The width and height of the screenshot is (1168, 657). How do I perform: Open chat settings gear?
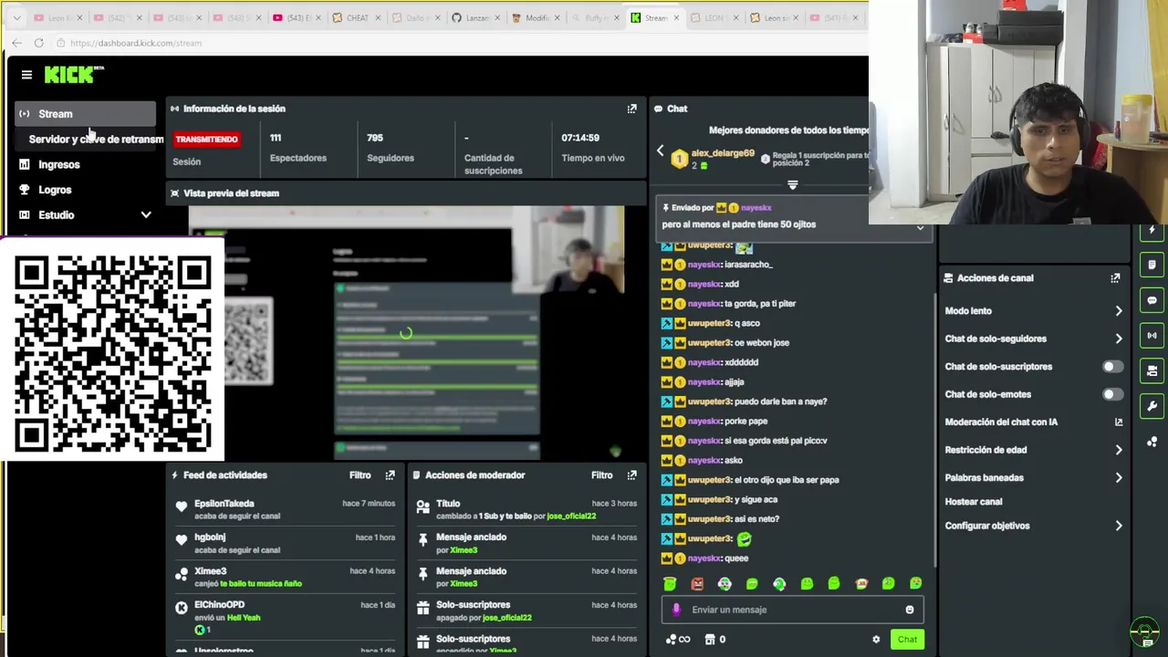click(x=876, y=640)
